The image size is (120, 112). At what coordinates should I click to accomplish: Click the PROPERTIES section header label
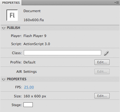(x=17, y=79)
